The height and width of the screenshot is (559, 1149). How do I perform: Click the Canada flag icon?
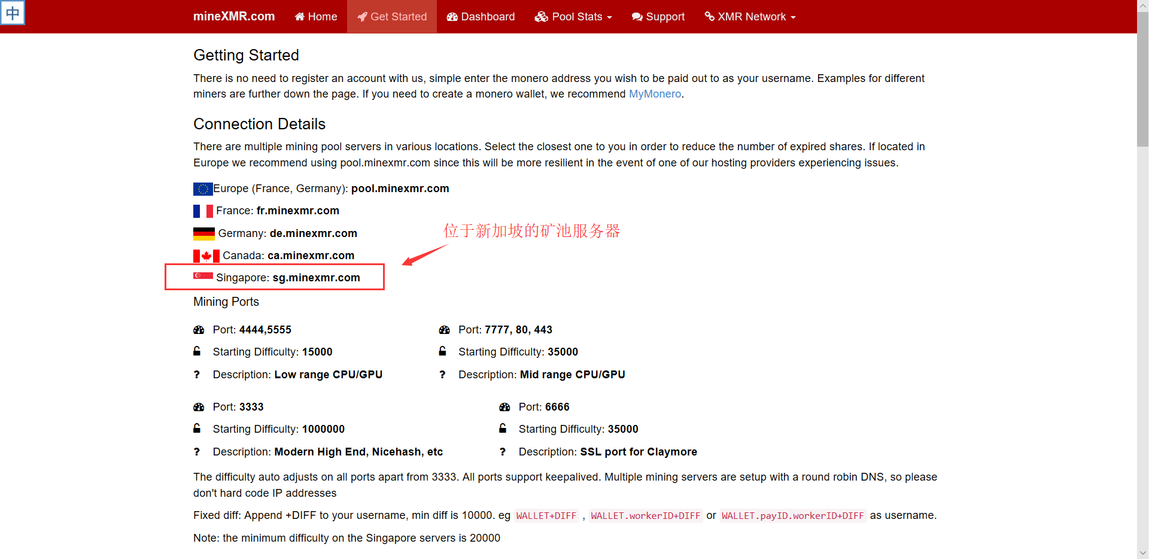pos(206,256)
